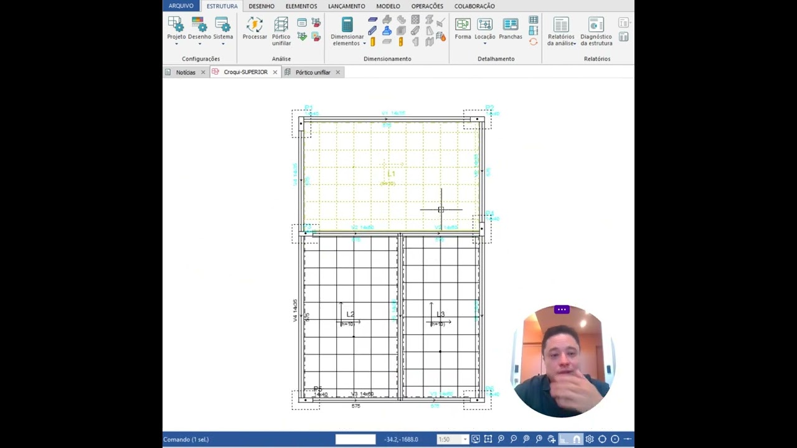Open the 1:50 scale combo box

tap(453, 439)
